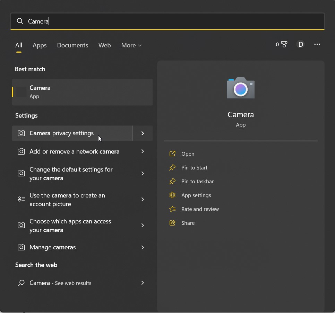Click the user profile avatar D
Screen dimensions: 335x313
coord(300,44)
